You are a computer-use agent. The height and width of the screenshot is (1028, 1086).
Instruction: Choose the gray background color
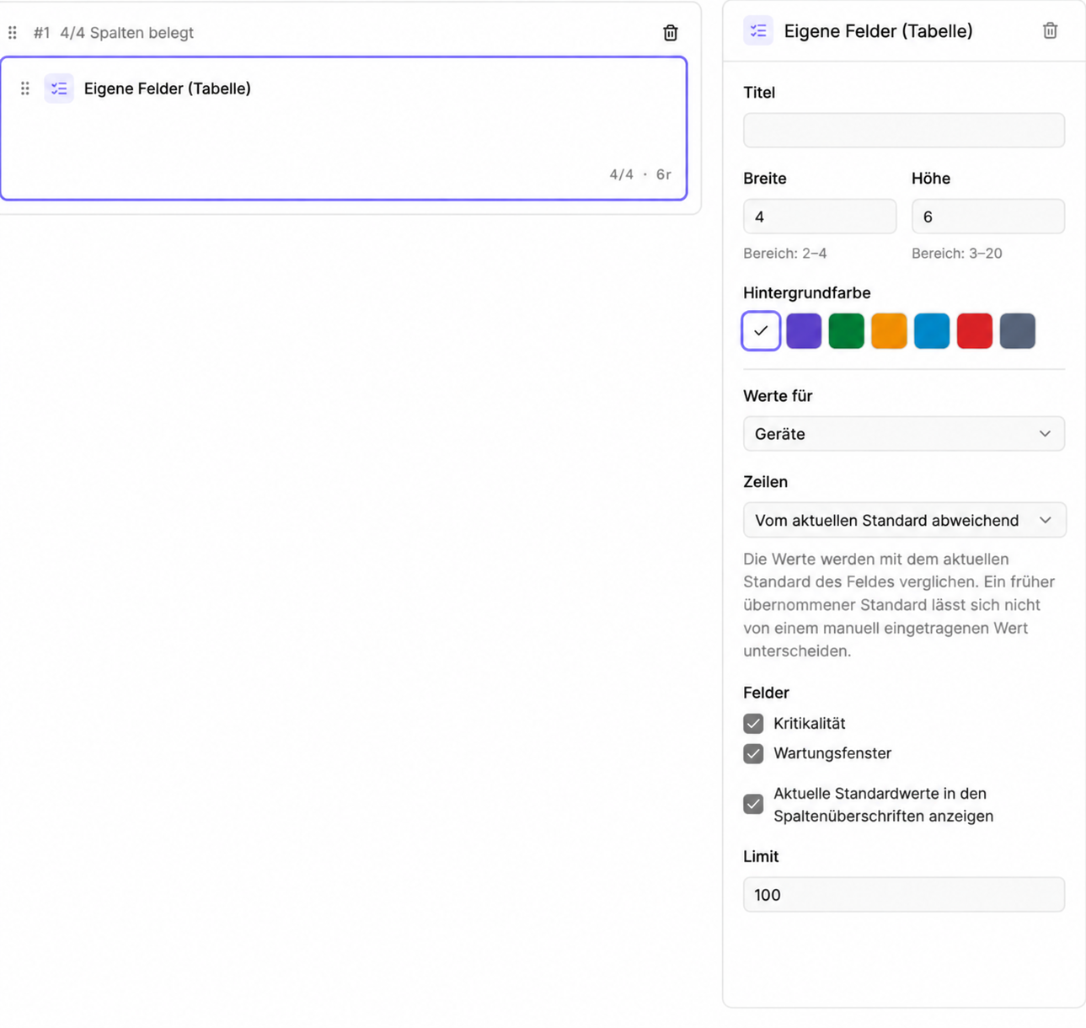tap(1018, 331)
